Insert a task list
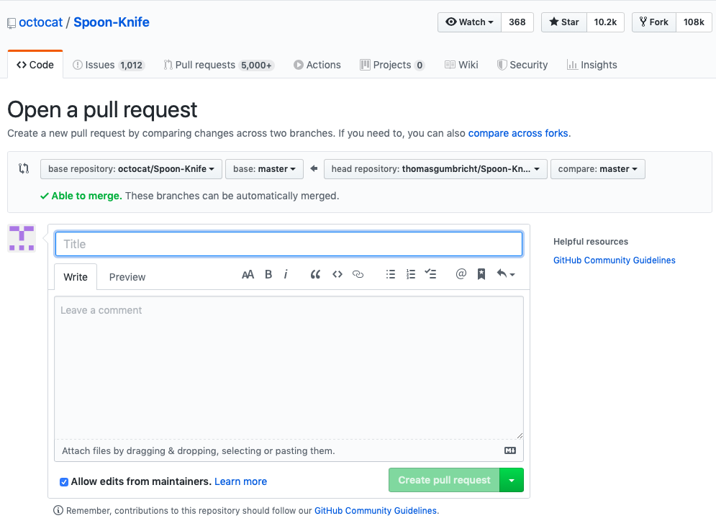 (x=431, y=274)
